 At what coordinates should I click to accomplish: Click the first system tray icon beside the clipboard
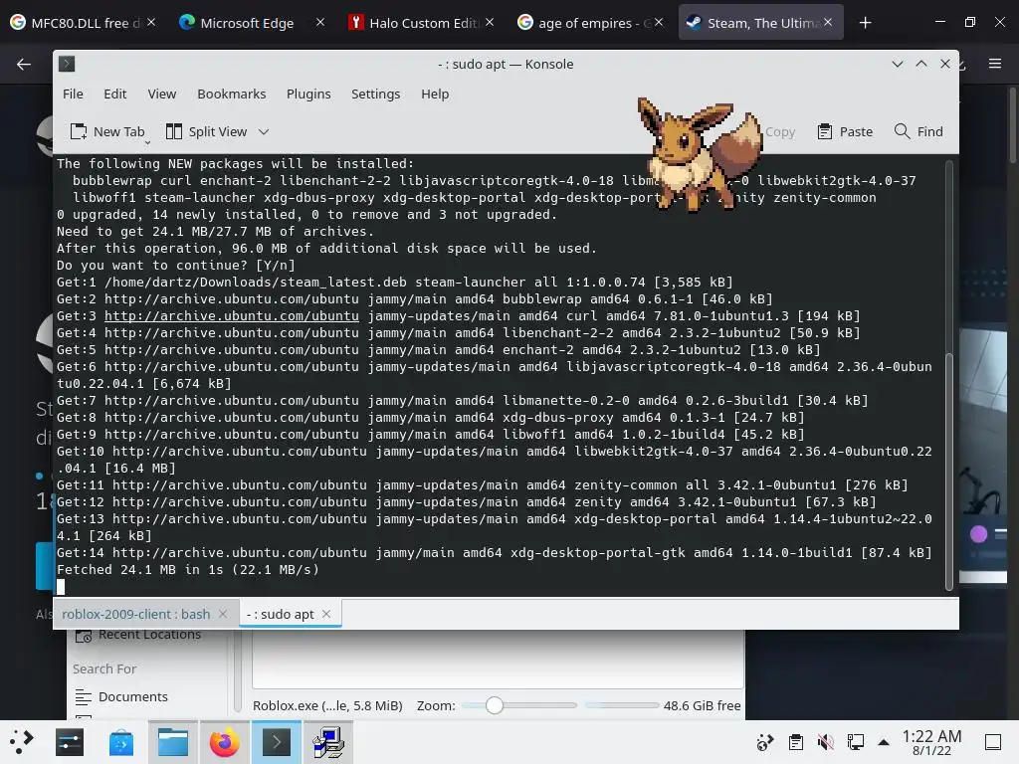pos(765,742)
